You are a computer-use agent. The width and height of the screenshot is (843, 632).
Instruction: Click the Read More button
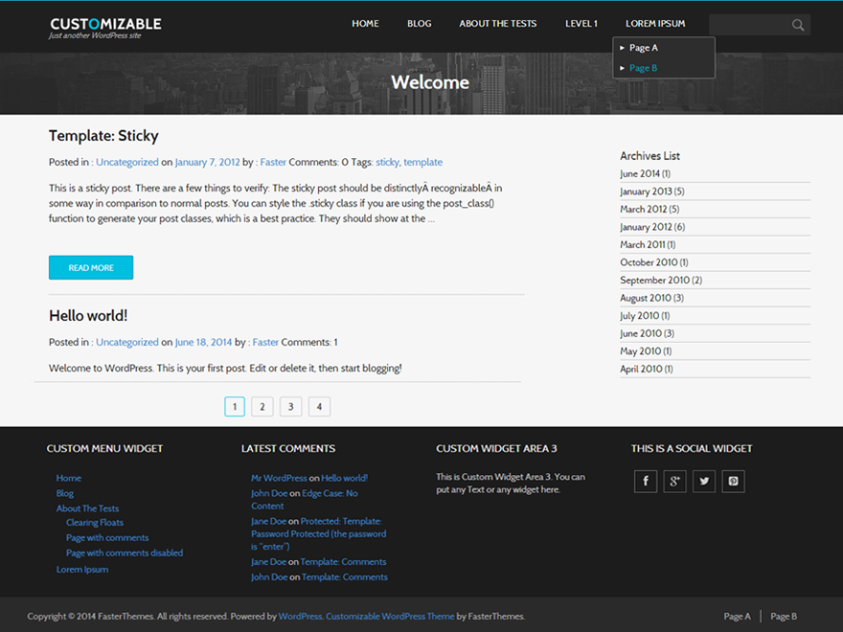click(x=91, y=267)
